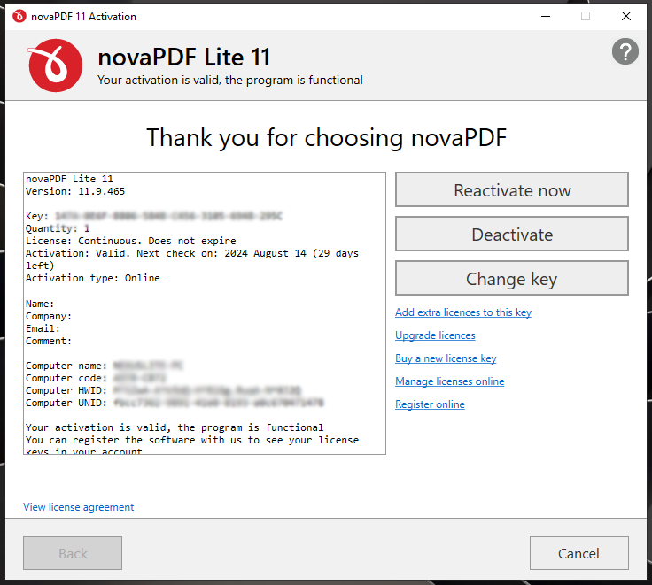652x585 pixels.
Task: Close the novaPDF 11 Activation window
Action: tap(626, 16)
